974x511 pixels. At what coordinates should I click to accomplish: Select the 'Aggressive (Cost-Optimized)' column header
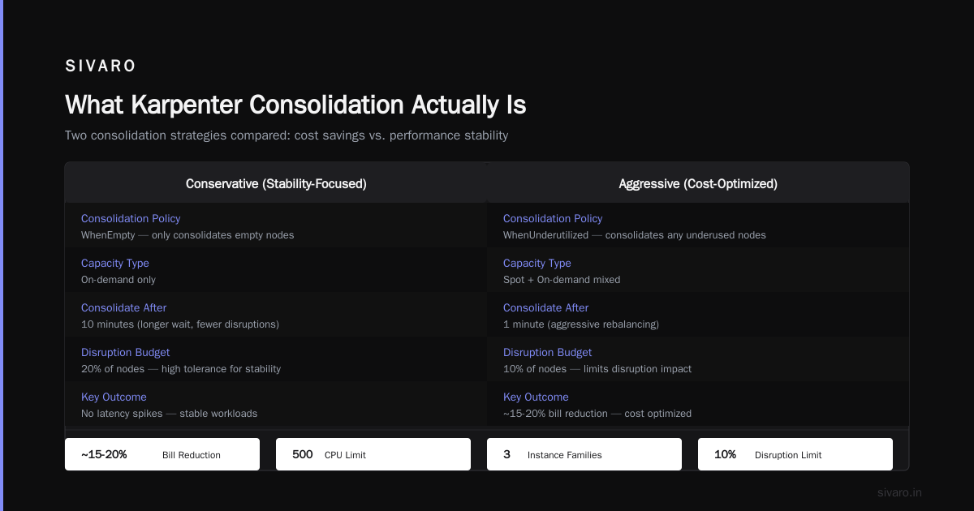tap(698, 184)
